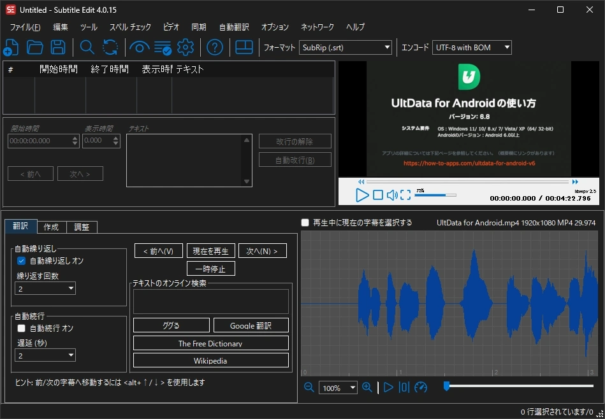Open the スペル チェック menu

[131, 27]
